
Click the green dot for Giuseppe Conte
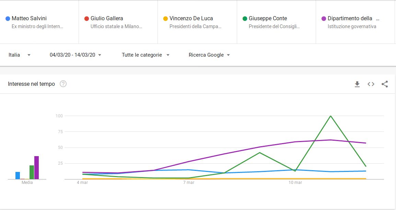point(245,19)
